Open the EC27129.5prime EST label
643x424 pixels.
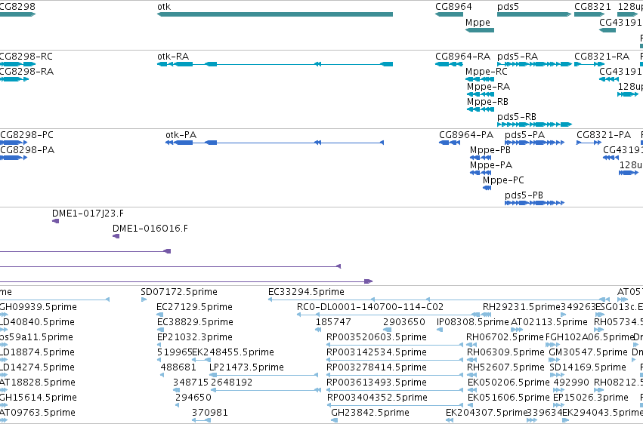[x=194, y=307]
